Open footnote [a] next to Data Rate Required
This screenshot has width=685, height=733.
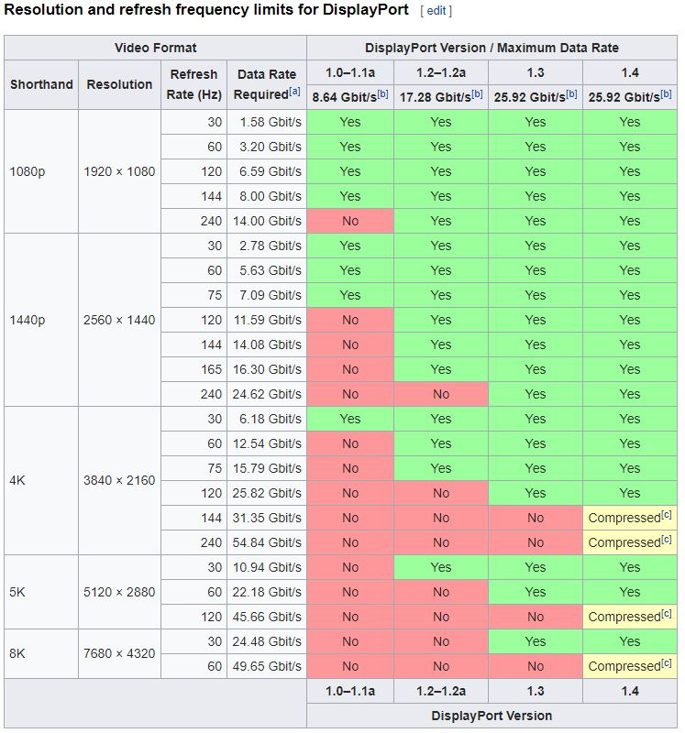pyautogui.click(x=294, y=91)
